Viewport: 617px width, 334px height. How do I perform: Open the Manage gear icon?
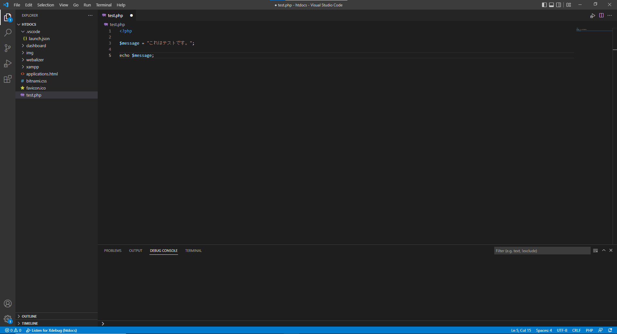point(8,319)
